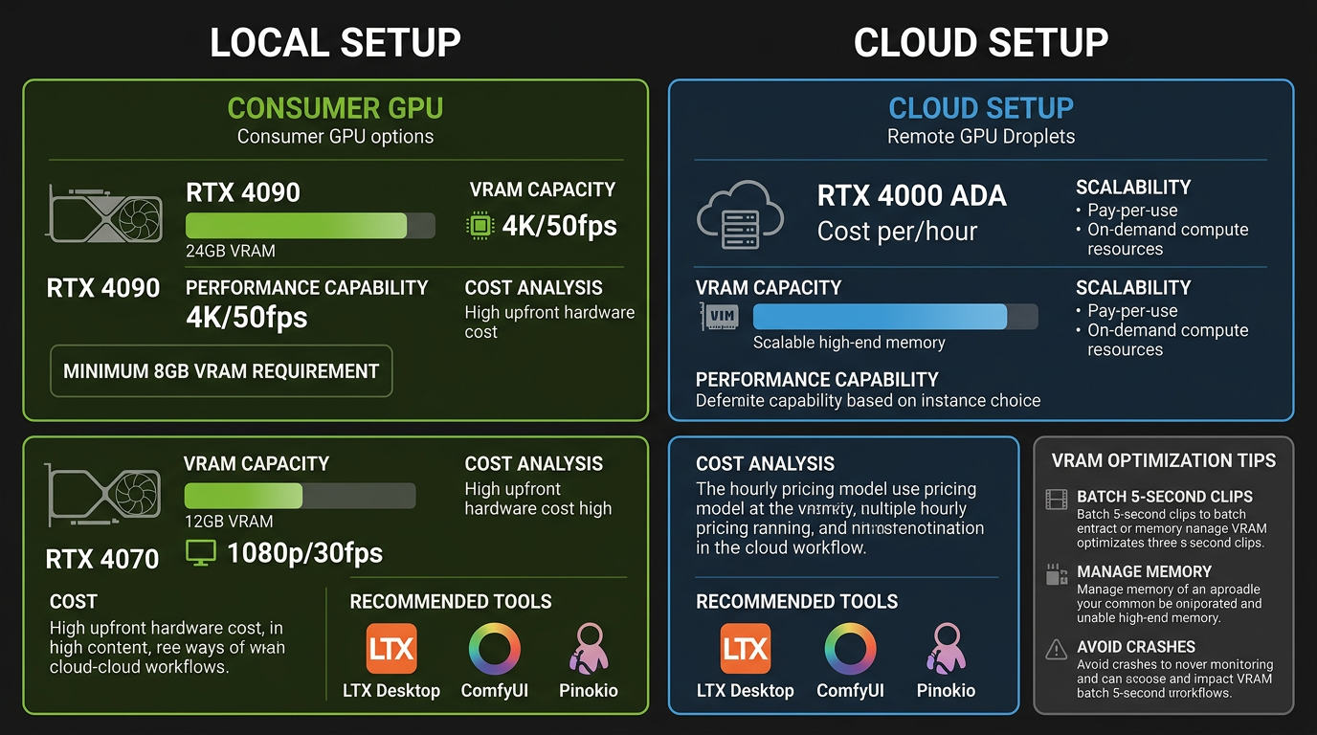Click the monitor icon beside 1080p/30fps
1317x735 pixels.
coord(200,553)
